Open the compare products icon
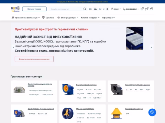The image size is (165, 123). (x=147, y=9)
